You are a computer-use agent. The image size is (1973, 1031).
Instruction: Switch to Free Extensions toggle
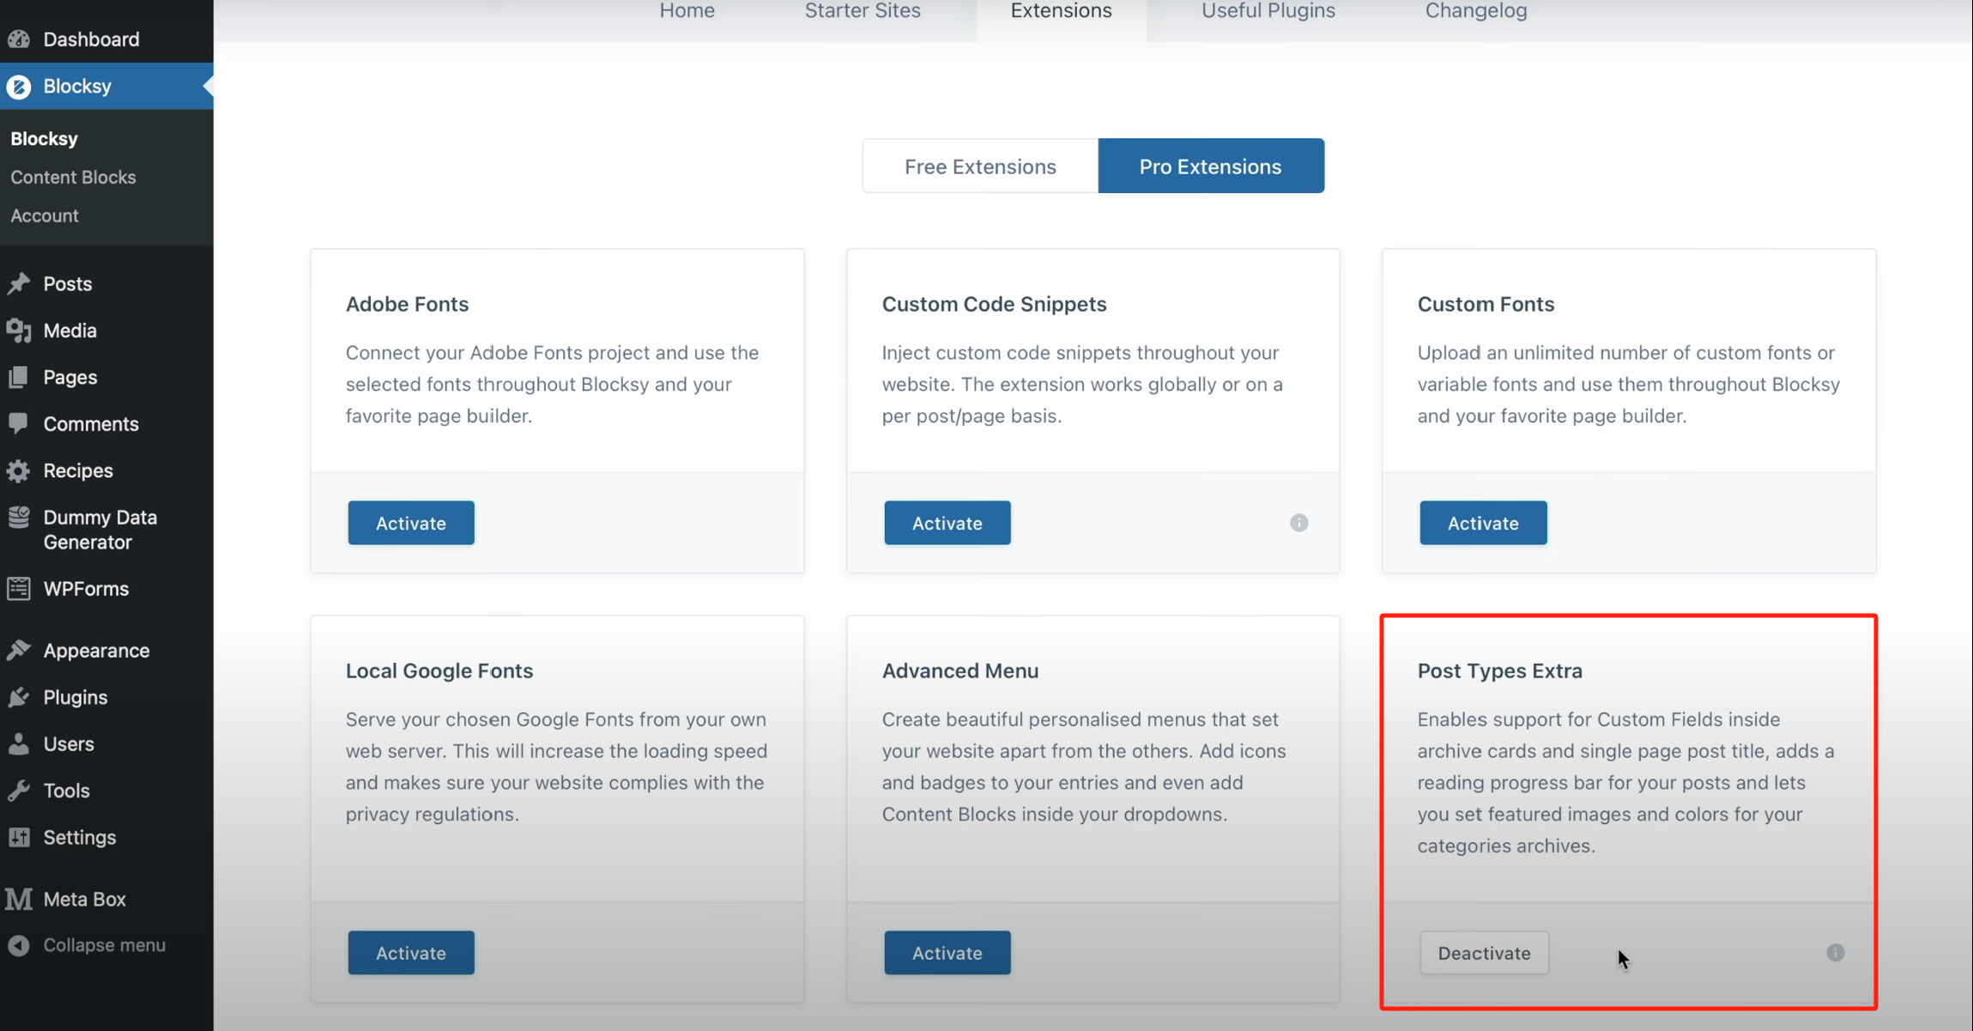980,167
